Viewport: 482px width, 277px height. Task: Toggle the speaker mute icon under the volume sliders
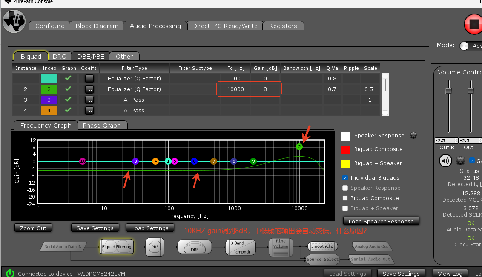click(445, 160)
